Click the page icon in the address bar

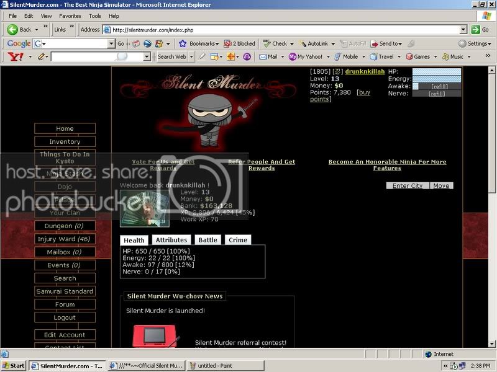click(107, 30)
